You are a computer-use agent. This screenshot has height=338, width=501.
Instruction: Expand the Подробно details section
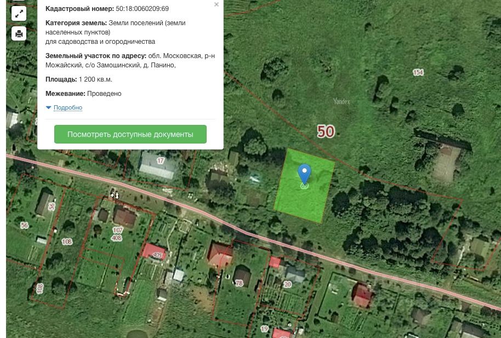tap(68, 108)
